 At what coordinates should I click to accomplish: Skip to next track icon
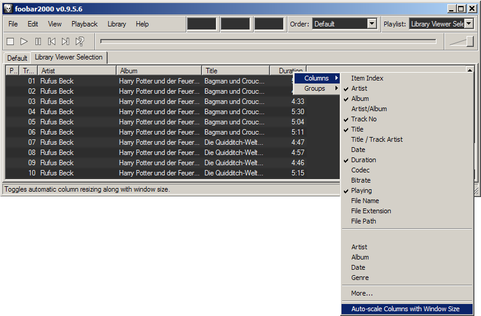click(x=66, y=41)
